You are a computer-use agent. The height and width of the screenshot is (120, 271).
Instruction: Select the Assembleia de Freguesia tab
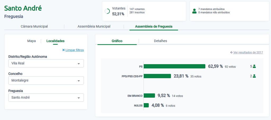coord(154,26)
